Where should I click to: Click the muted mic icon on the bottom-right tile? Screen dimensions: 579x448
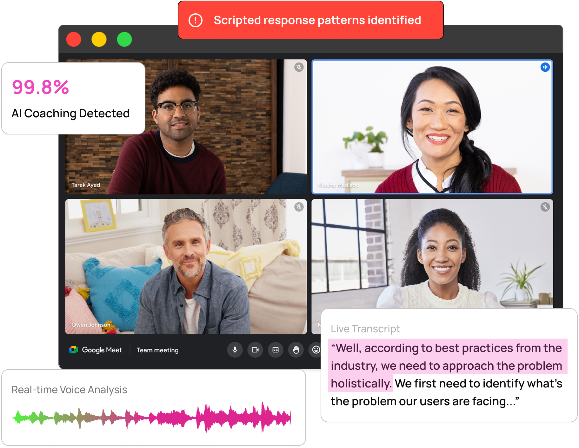[x=545, y=207]
